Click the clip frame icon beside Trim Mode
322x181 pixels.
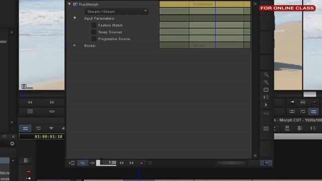tap(303, 111)
